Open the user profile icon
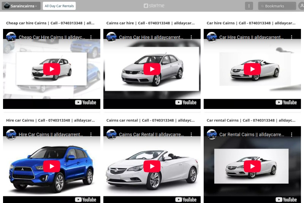 [301, 6]
